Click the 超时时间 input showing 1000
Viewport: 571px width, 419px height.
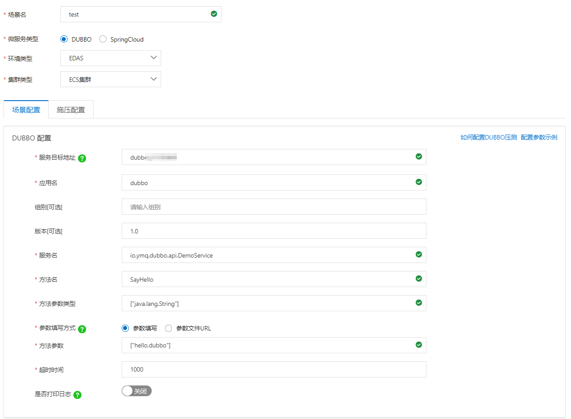pyautogui.click(x=274, y=369)
